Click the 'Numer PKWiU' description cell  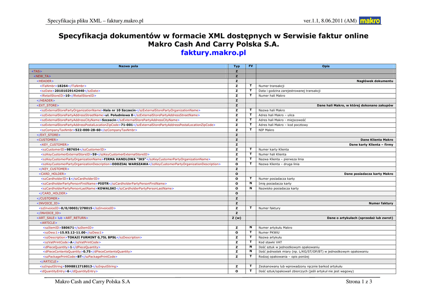[269, 232]
